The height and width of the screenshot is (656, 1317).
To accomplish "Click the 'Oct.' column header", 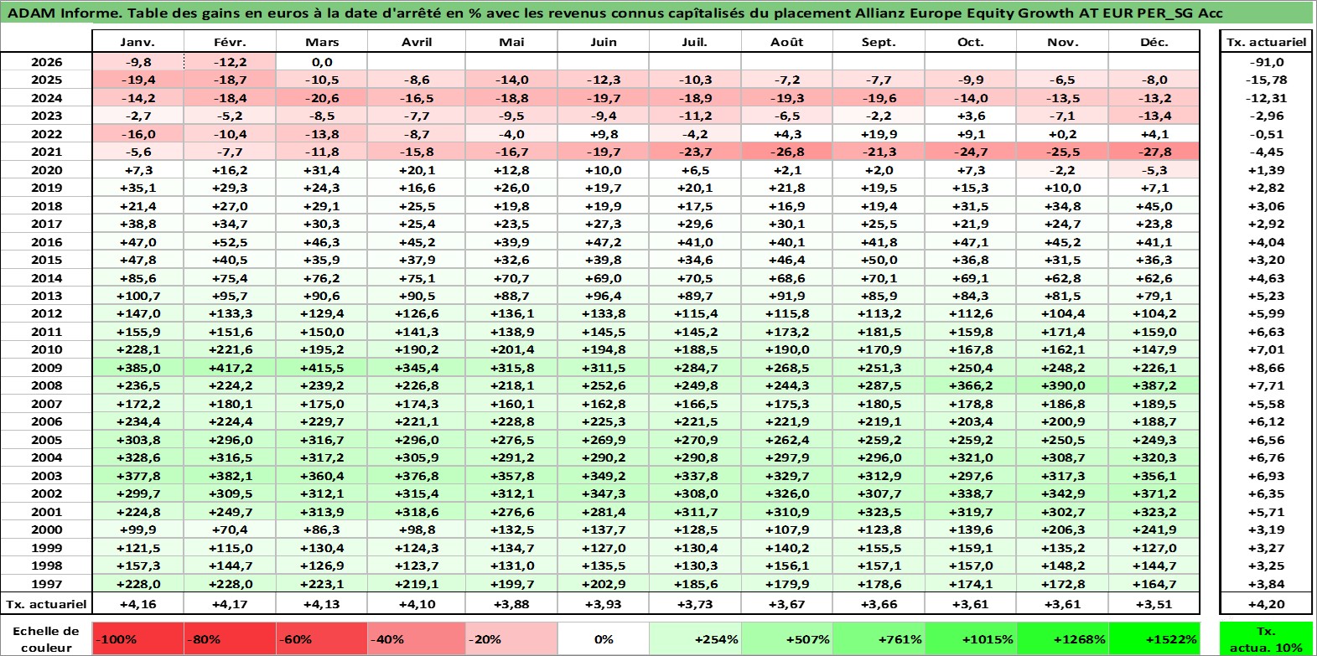I will tap(971, 42).
